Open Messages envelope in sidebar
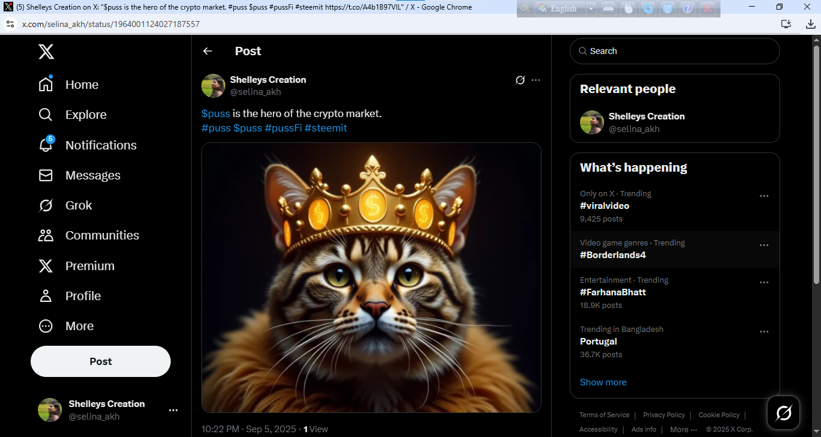Image resolution: width=821 pixels, height=437 pixels. coord(46,175)
